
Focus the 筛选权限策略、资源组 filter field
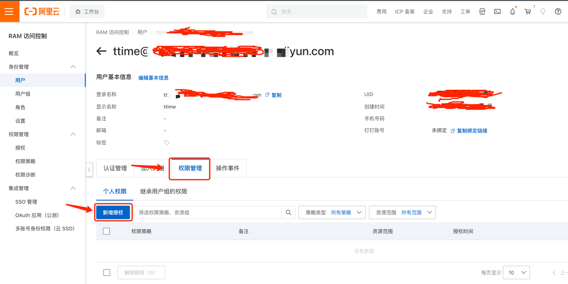click(x=207, y=213)
